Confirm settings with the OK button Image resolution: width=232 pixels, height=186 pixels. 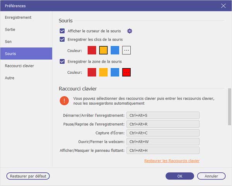[180, 176]
